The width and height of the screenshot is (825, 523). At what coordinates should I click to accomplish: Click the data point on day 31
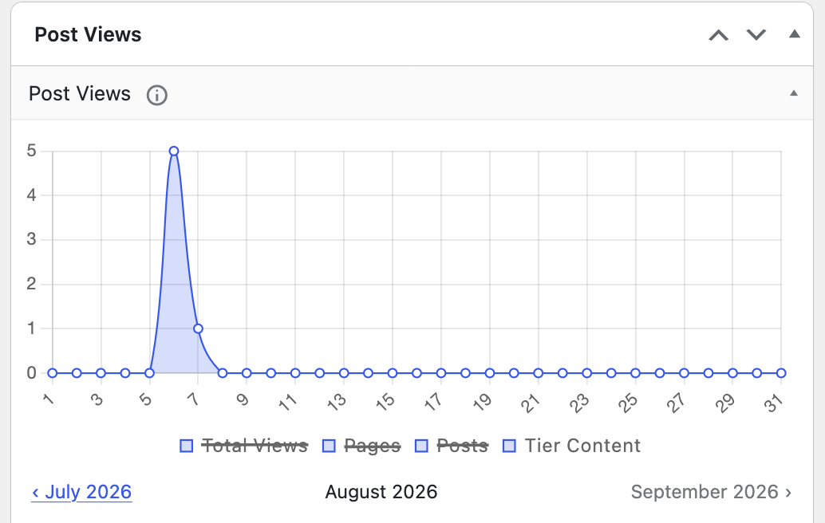pos(781,373)
